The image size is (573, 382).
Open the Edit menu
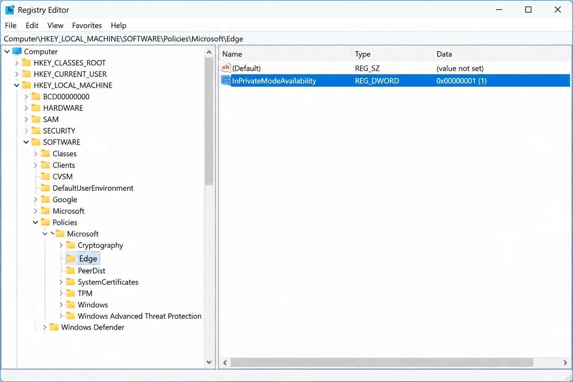32,25
